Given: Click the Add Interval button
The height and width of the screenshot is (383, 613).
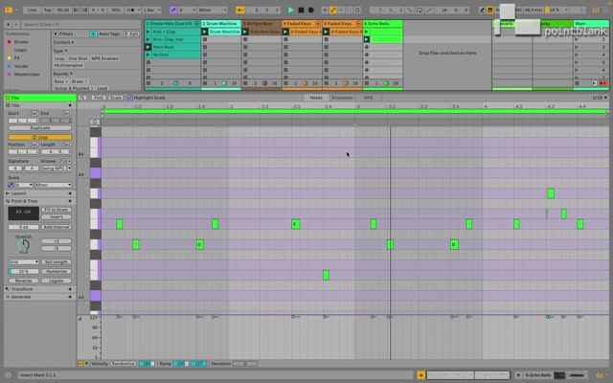Looking at the screenshot, I should (x=57, y=227).
